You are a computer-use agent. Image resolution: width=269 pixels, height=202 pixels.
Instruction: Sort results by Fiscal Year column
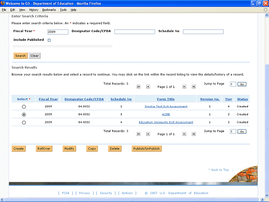(x=48, y=99)
